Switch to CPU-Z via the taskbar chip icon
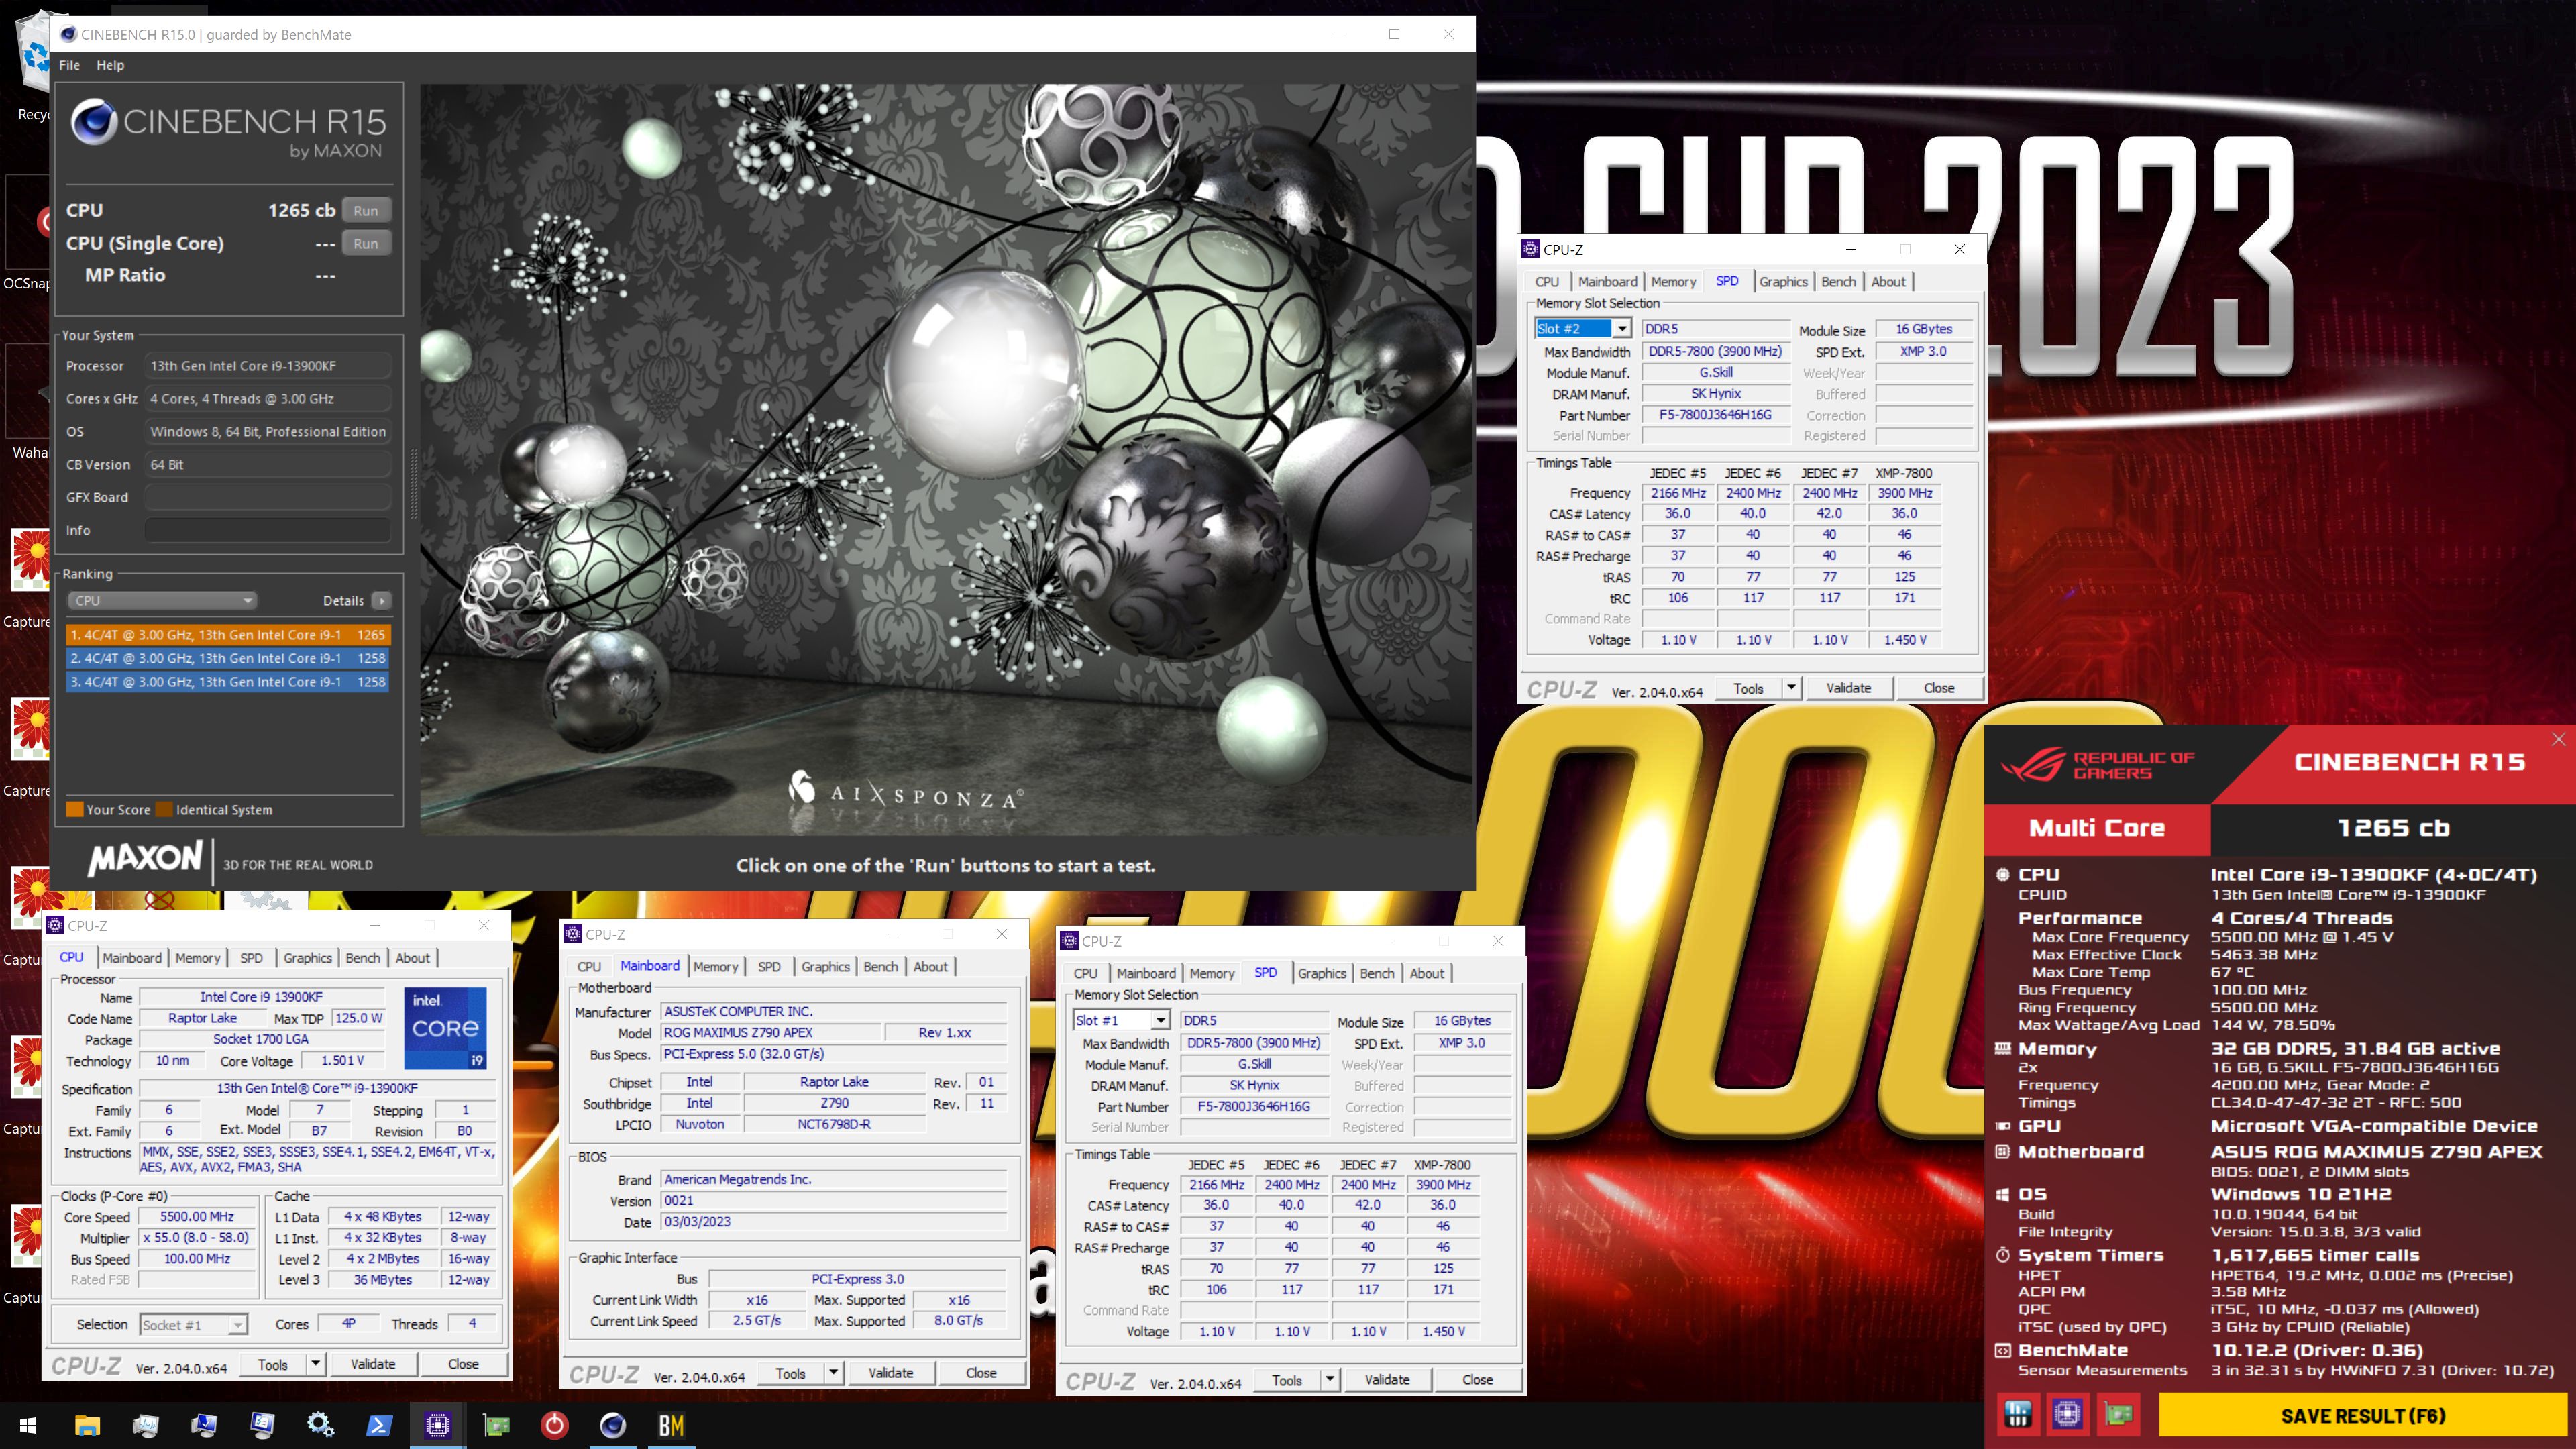 click(x=438, y=1425)
